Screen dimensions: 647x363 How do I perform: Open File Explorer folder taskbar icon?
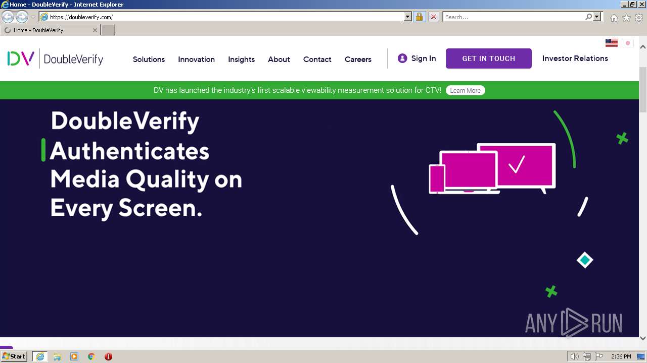point(57,356)
